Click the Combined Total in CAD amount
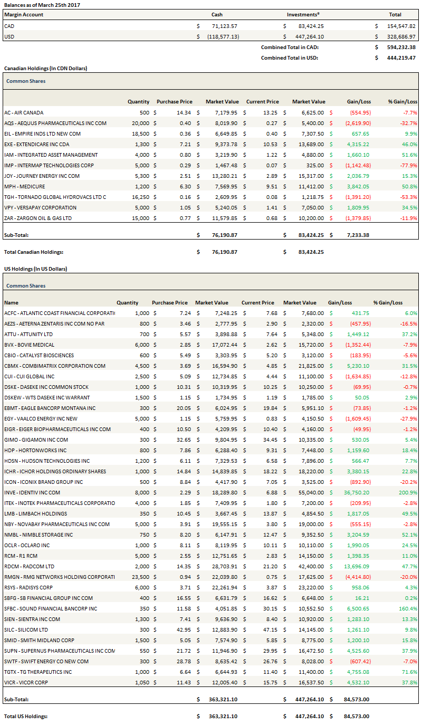This screenshot has height=725, width=422. click(399, 47)
